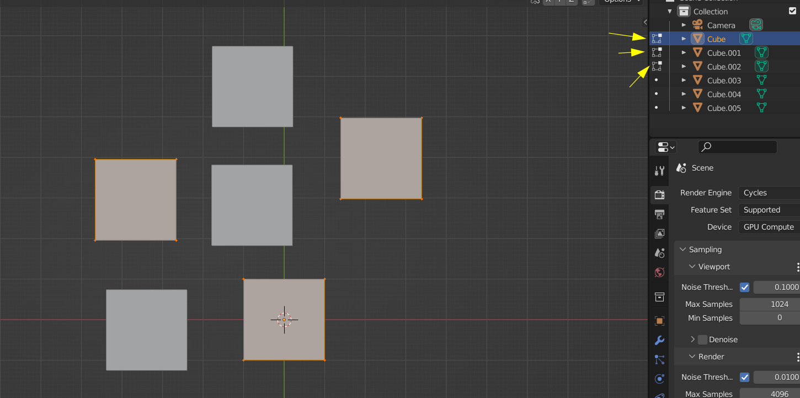The image size is (800, 398).
Task: Collapse the Sampling panel
Action: (x=683, y=250)
